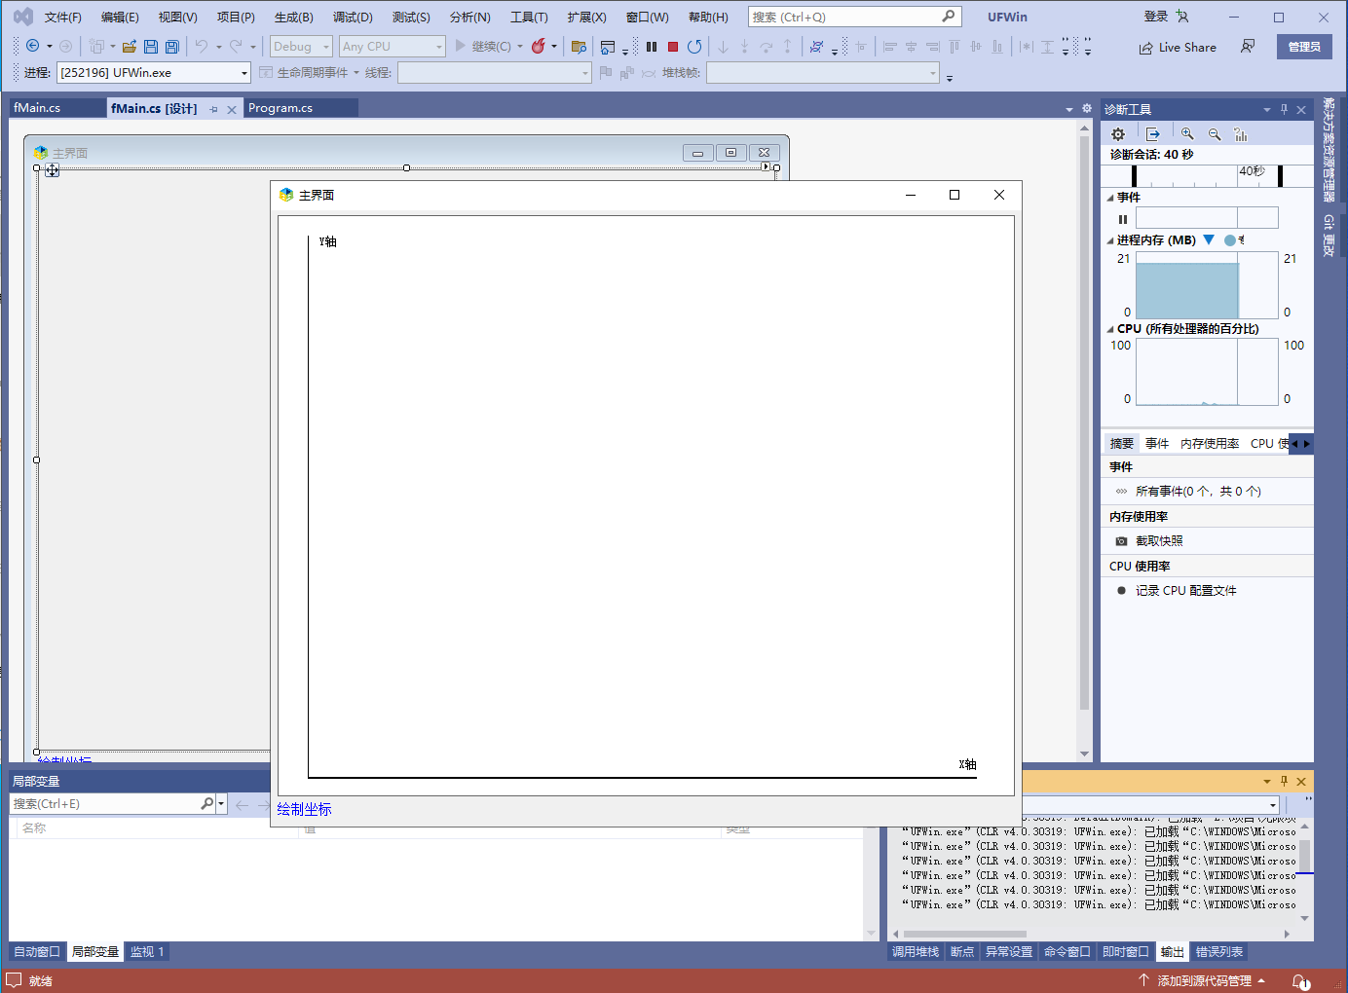
Task: Click the 管理员 badge button
Action: coord(1304,47)
